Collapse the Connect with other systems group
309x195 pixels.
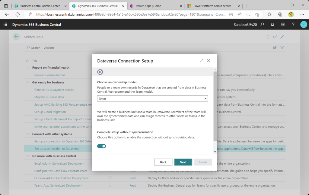point(27,134)
